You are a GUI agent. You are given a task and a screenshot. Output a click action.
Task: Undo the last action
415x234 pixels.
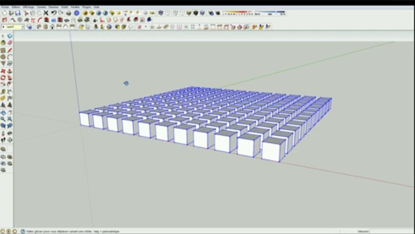pyautogui.click(x=54, y=13)
